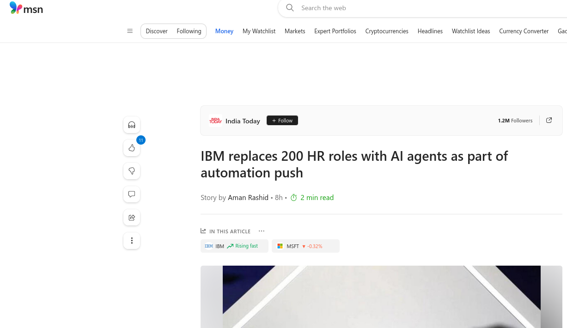Click the read time stopwatch icon
Screen dimensions: 567x328
[293, 198]
